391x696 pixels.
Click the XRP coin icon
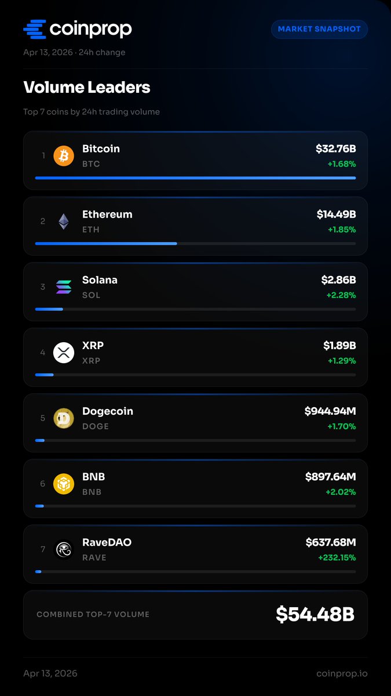(64, 353)
